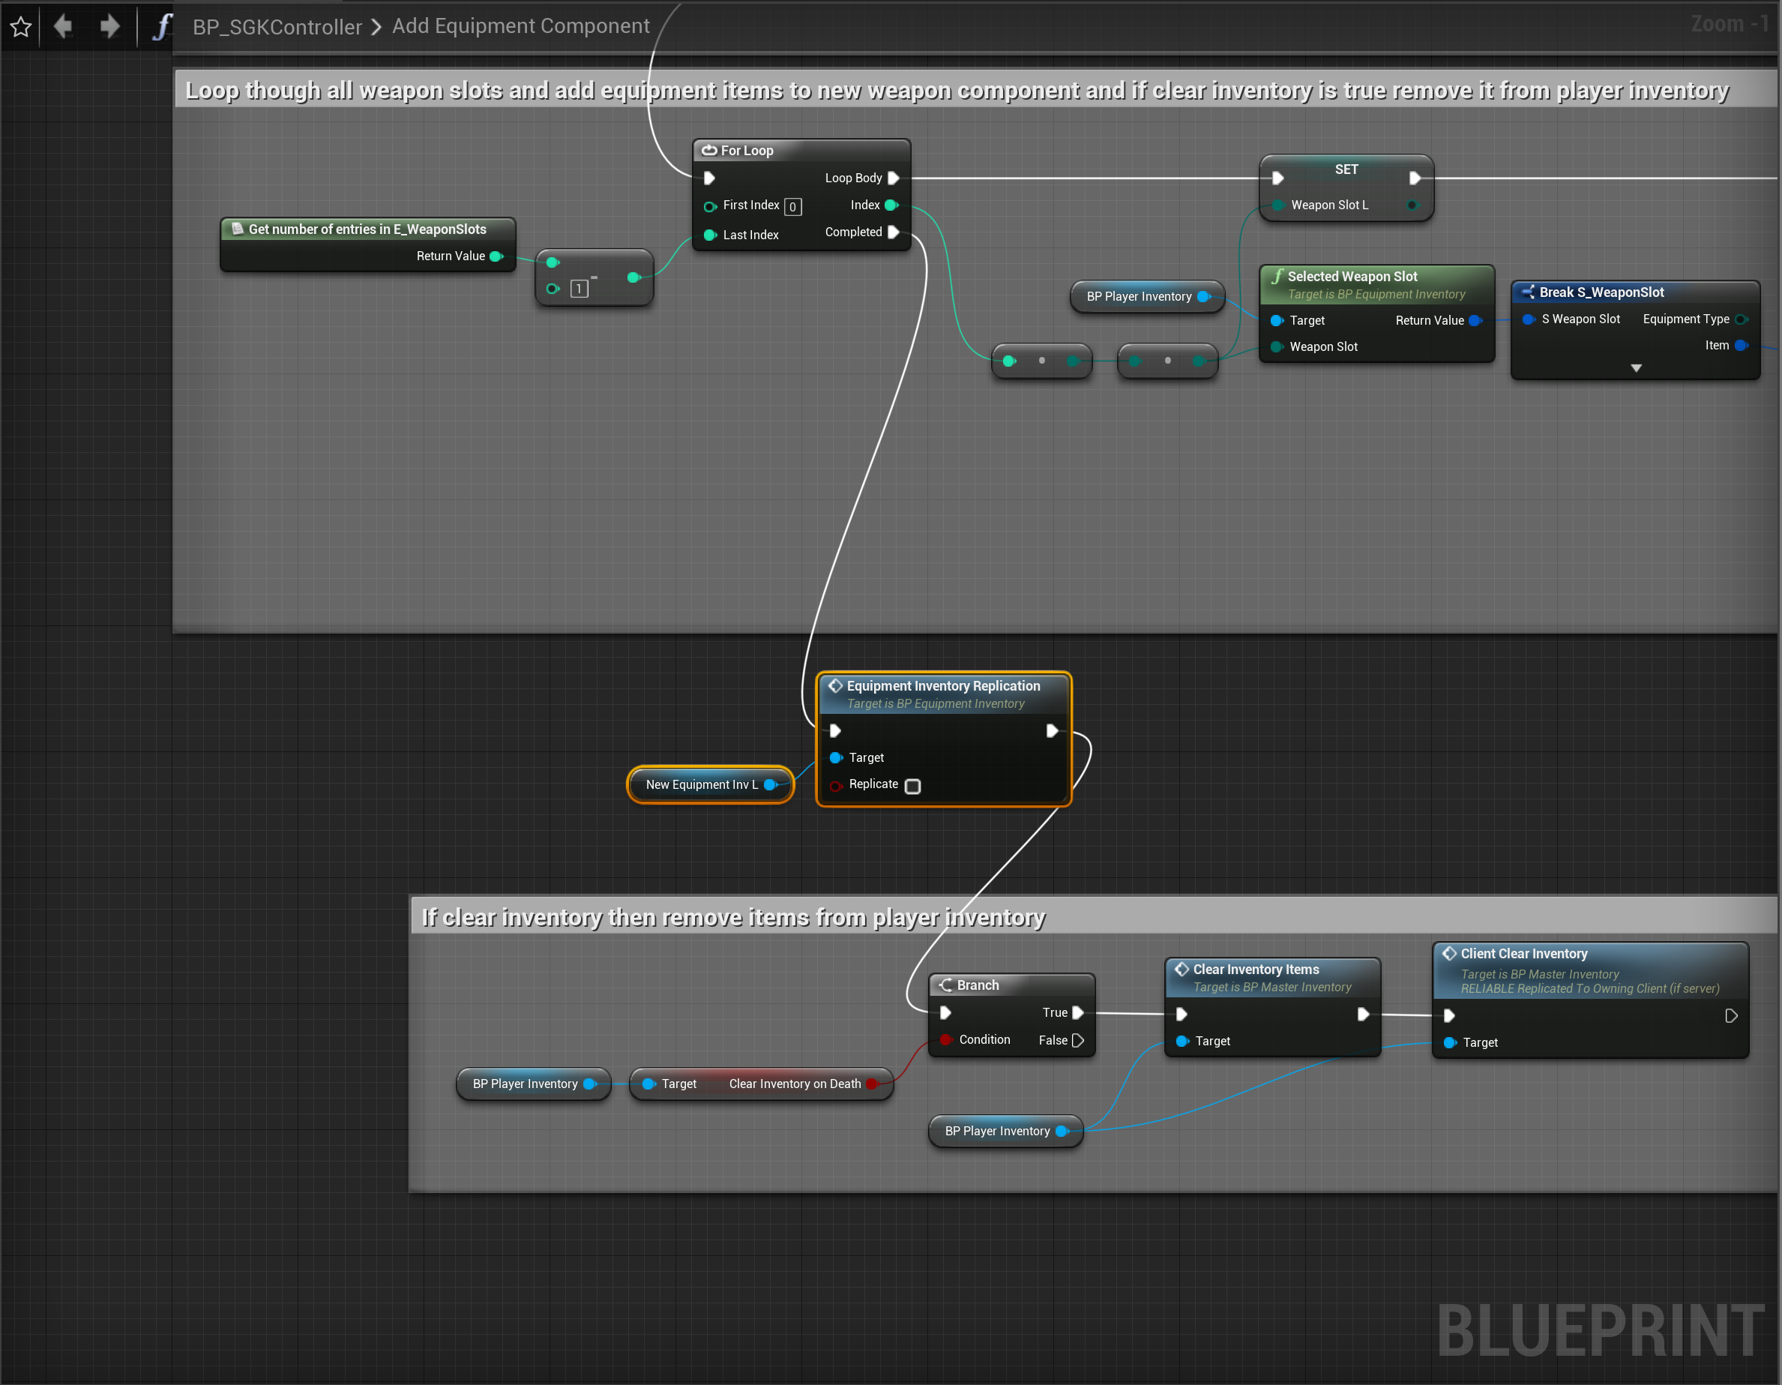Click Get number of entries node icon
Viewport: 1782px width, 1385px height.
[x=238, y=229]
